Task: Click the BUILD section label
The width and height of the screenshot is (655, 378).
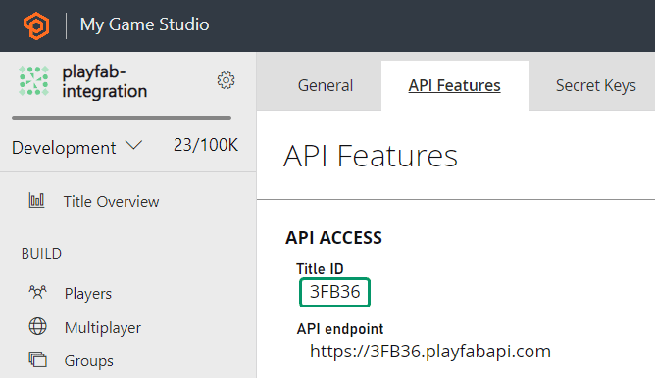Action: pos(41,254)
